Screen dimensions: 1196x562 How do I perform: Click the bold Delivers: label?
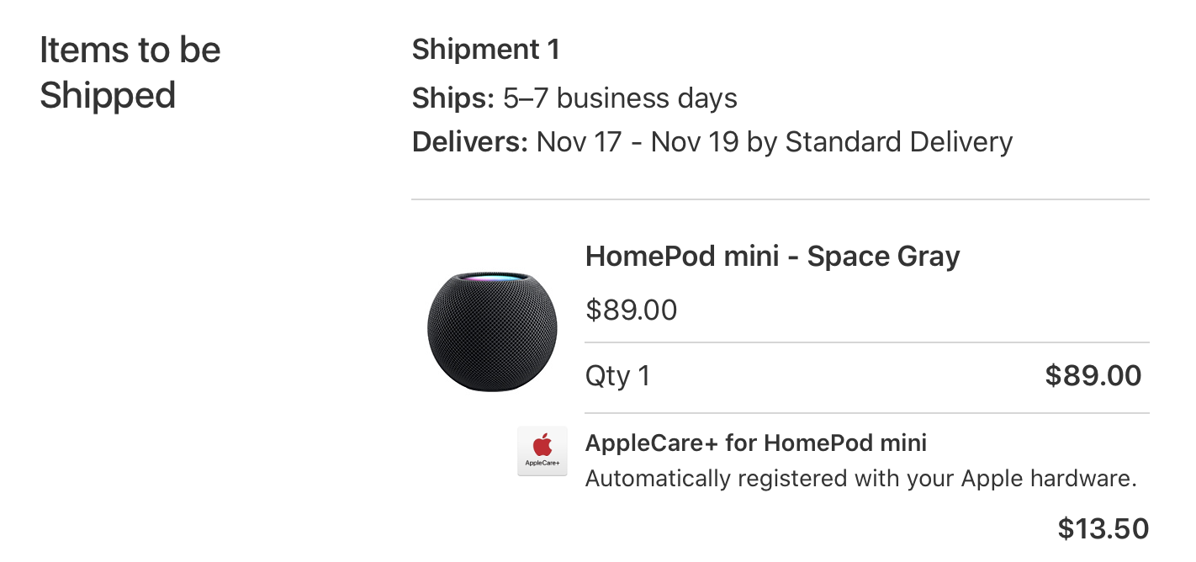tap(469, 141)
